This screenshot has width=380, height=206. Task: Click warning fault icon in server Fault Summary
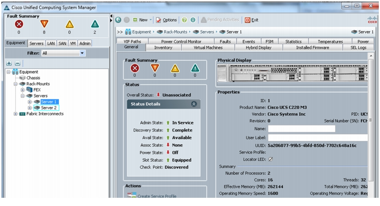point(195,68)
